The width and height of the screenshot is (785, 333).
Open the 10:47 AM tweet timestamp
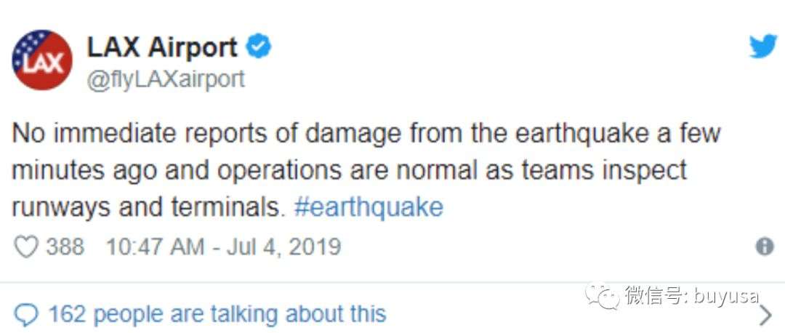pos(156,247)
